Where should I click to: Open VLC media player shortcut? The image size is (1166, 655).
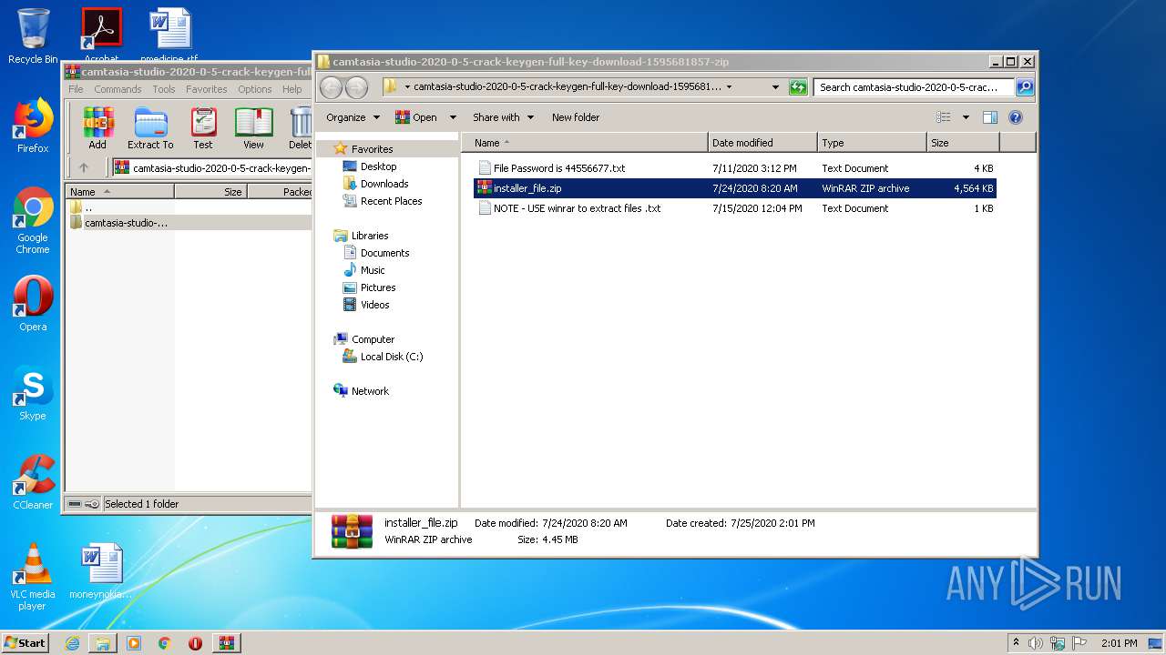(33, 577)
